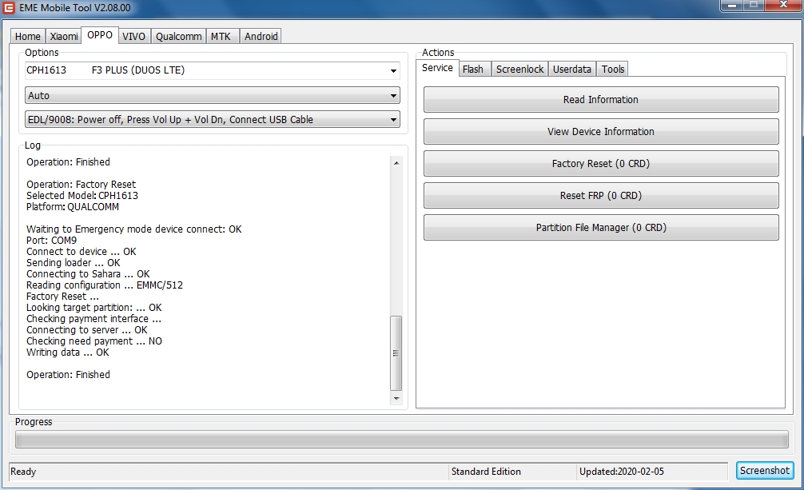Open the Qualcomm tab
Viewport: 804px width, 490px height.
point(178,37)
